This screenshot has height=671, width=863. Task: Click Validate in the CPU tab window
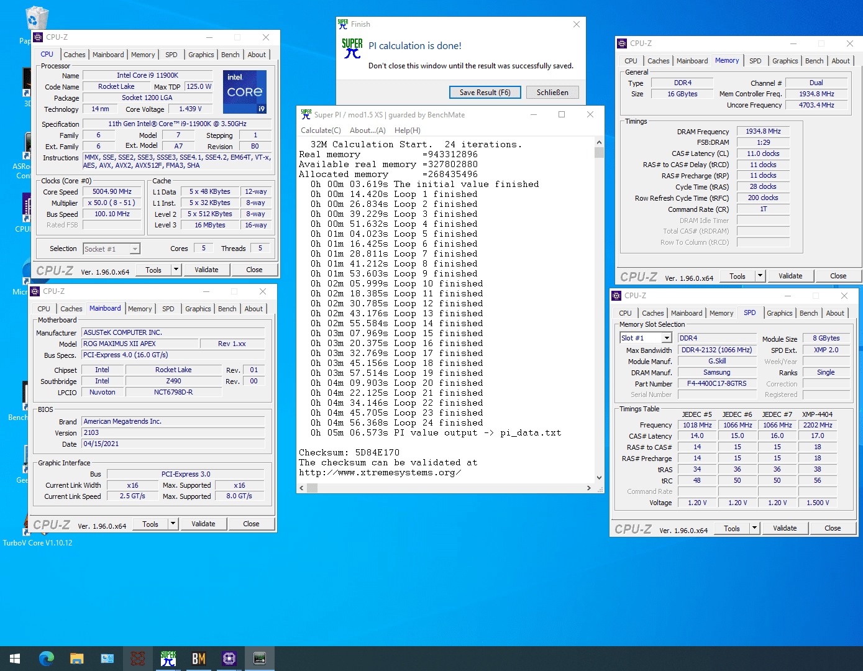pos(206,270)
